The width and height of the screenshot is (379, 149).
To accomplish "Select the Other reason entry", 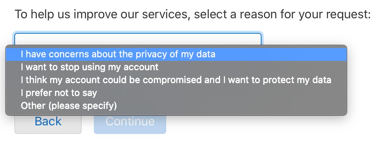I will [x=69, y=106].
